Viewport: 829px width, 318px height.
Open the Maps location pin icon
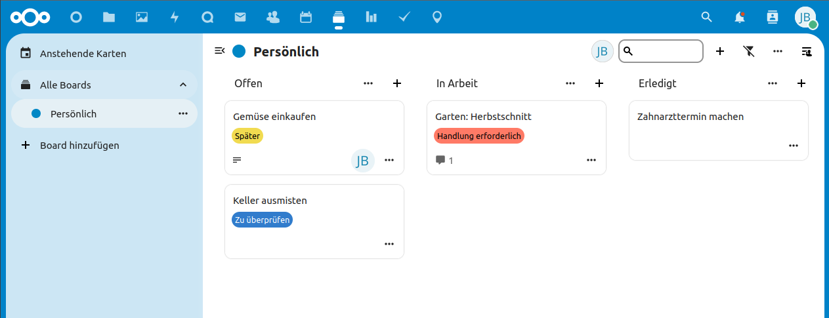(437, 17)
